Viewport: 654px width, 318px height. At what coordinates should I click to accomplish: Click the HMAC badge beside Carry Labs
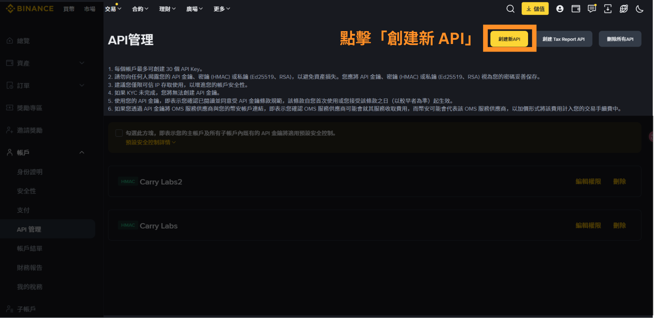[x=128, y=225]
